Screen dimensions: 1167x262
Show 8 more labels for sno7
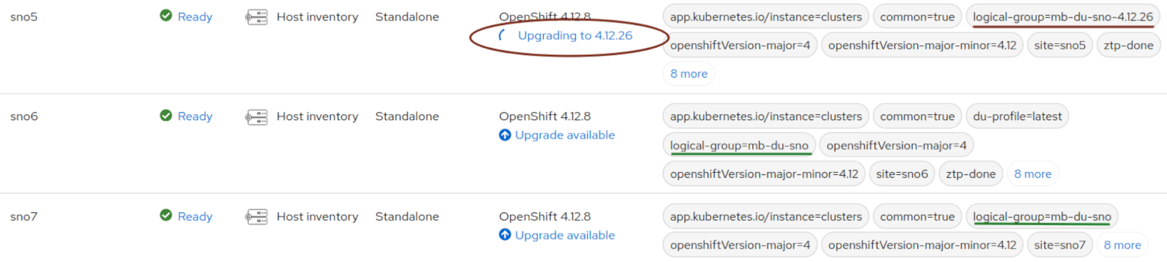tap(1122, 245)
